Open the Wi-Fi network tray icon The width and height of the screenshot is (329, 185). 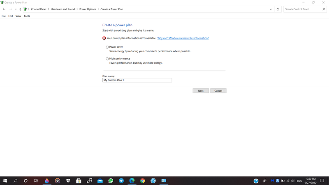pos(288,180)
